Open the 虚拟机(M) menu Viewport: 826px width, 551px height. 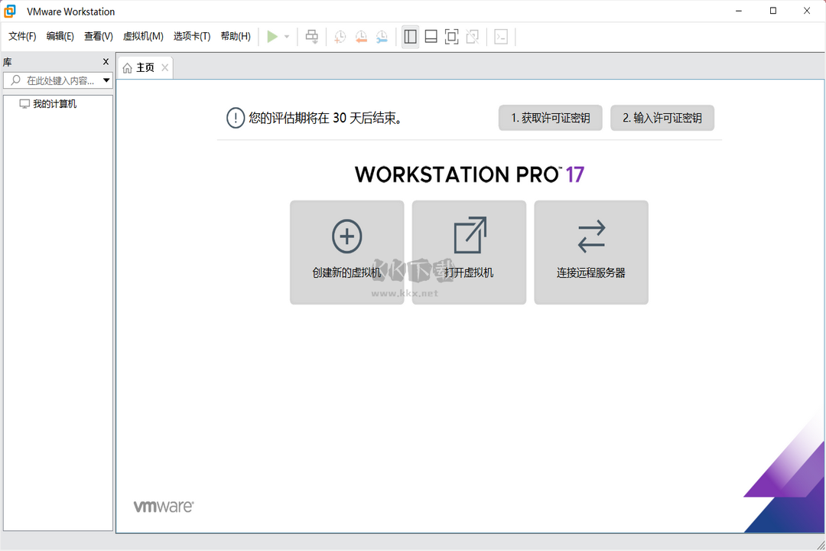pyautogui.click(x=145, y=36)
